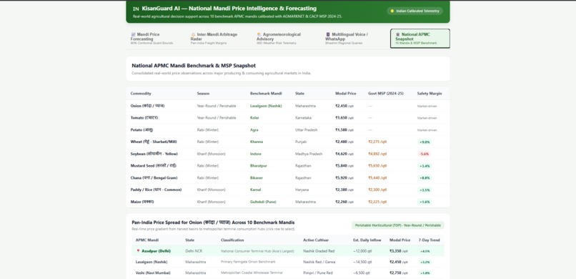The image size is (576, 279).
Task: Select the Wheat Sharbati/Mill commodity row
Action: (x=287, y=142)
